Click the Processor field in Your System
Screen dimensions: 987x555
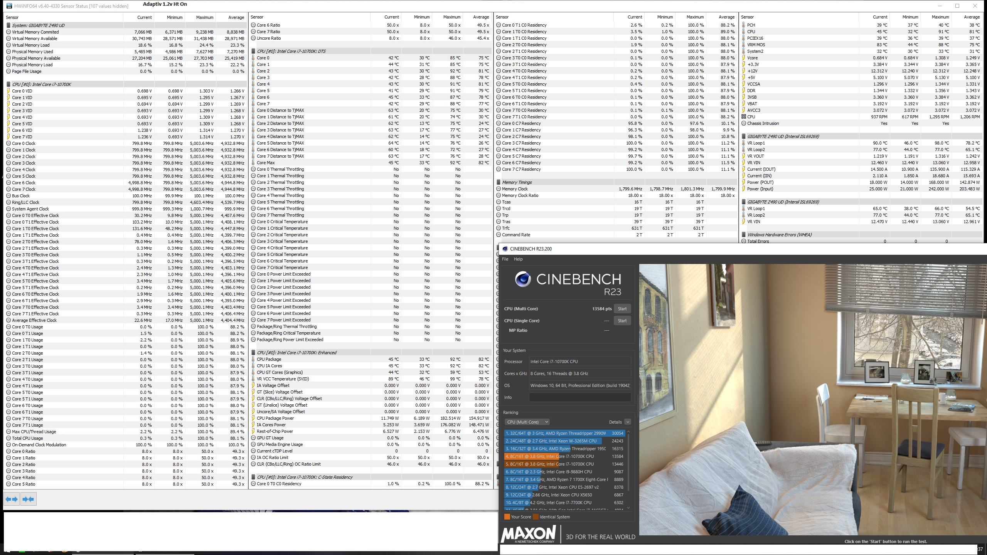pos(580,362)
